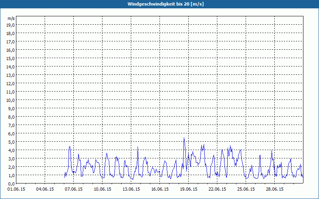This screenshot has width=319, height=199.
Task: Click the 2,0 y-axis label
Action: click(12, 167)
